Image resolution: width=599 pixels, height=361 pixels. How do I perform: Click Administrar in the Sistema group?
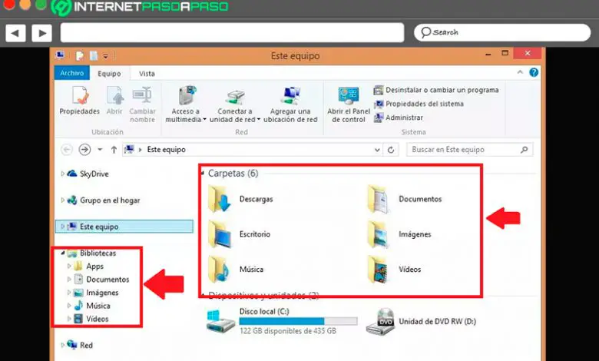click(398, 118)
